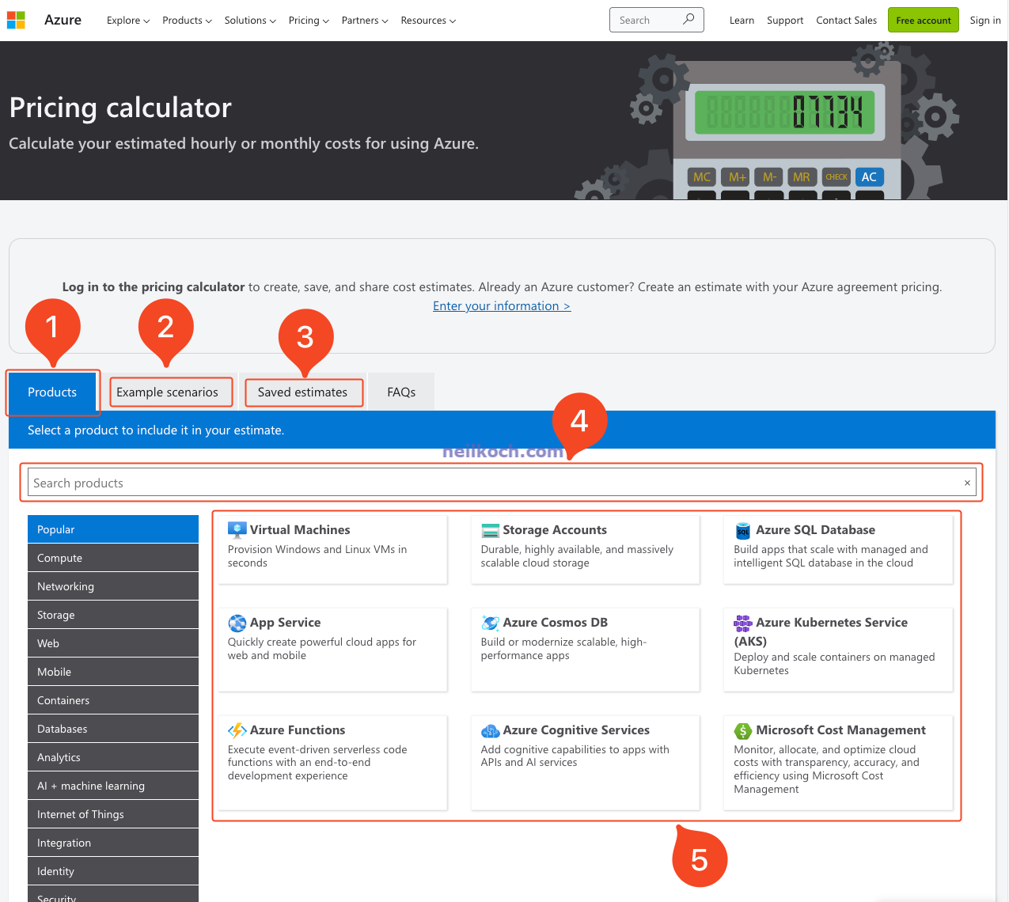The height and width of the screenshot is (902, 1009).
Task: Open the Pricing dropdown
Action: 309,21
